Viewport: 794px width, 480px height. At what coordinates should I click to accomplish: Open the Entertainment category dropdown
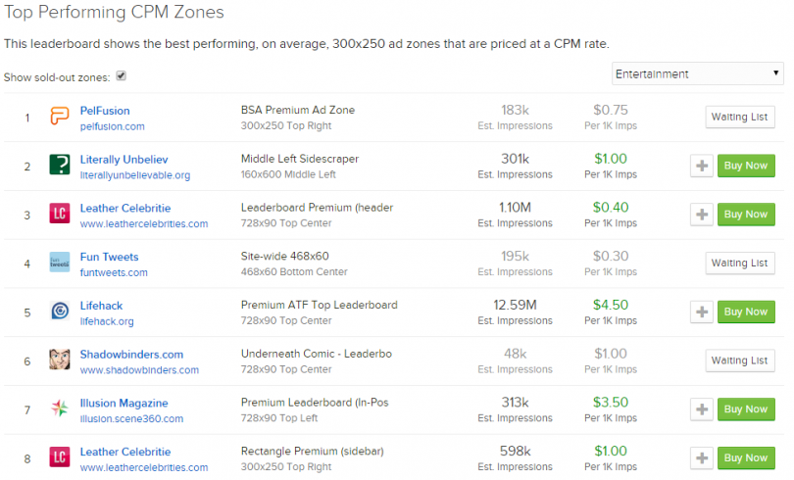point(697,73)
